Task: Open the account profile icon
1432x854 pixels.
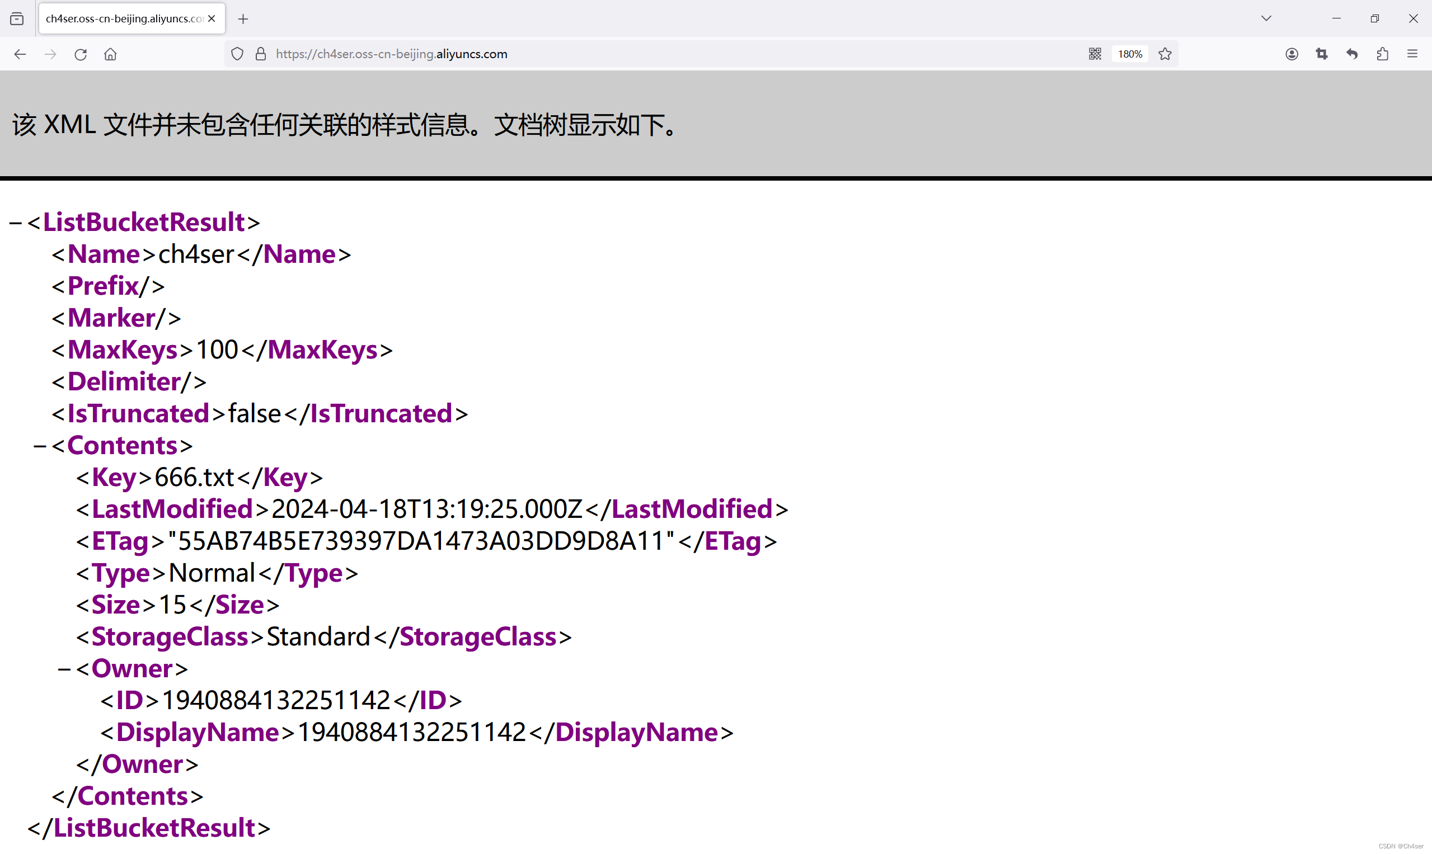Action: pyautogui.click(x=1292, y=54)
